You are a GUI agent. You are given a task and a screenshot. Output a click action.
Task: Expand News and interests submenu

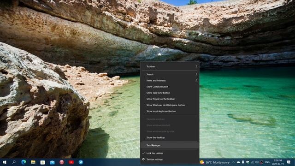click(x=170, y=80)
